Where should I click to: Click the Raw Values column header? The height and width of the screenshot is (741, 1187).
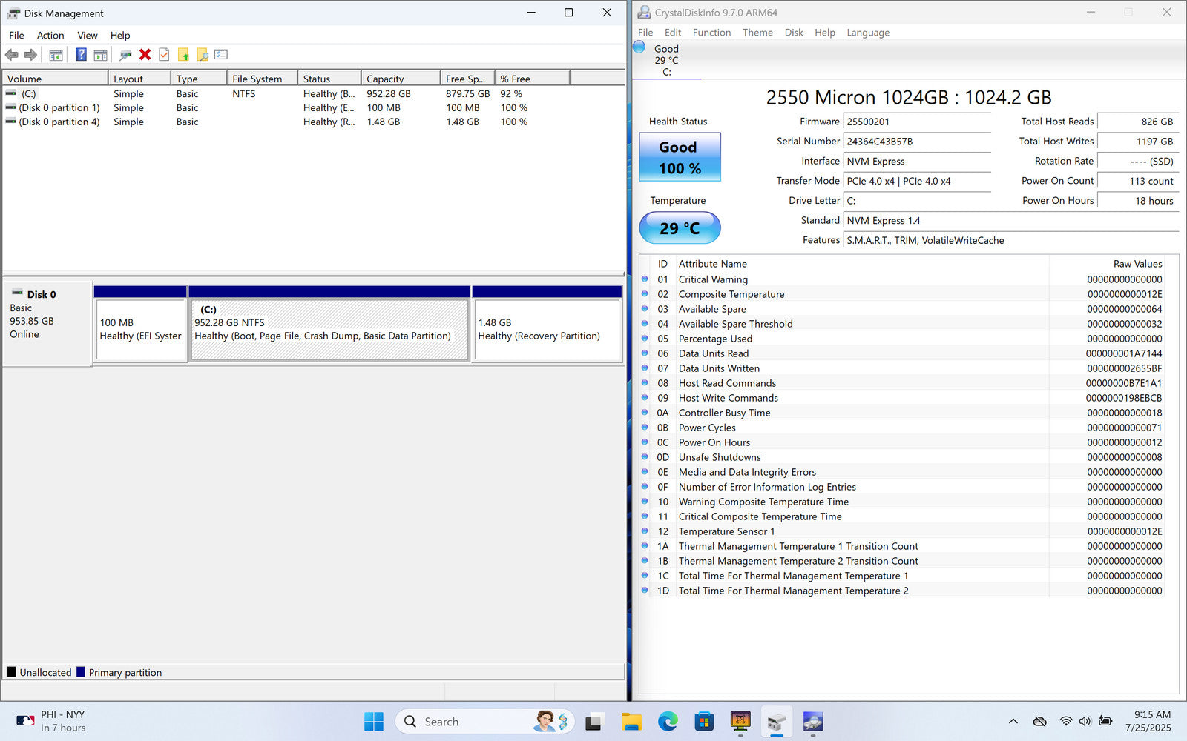click(x=1108, y=264)
